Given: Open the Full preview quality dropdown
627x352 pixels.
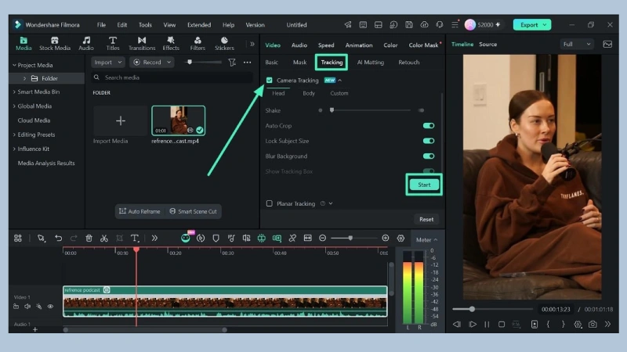Looking at the screenshot, I should tap(576, 45).
